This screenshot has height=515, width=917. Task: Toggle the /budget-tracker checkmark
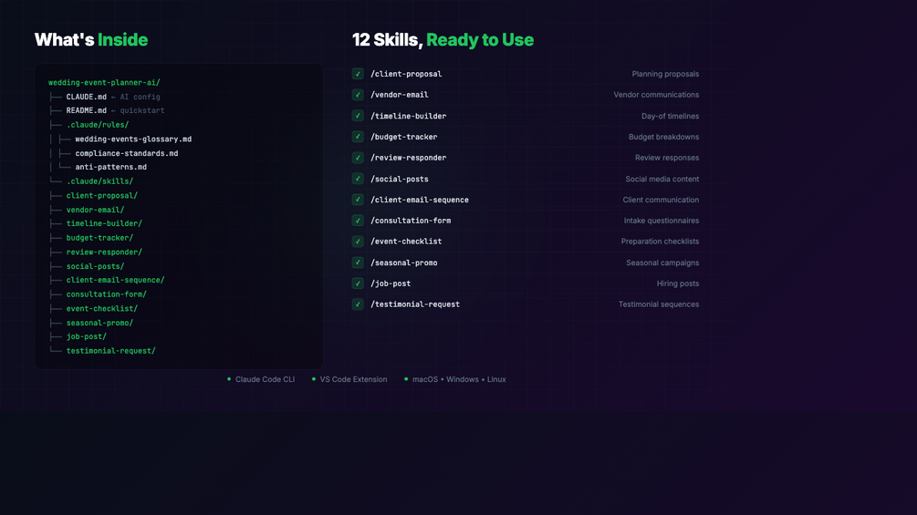[x=358, y=137]
